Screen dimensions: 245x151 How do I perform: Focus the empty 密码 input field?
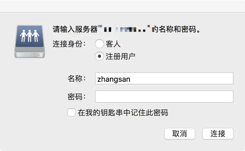(164, 97)
